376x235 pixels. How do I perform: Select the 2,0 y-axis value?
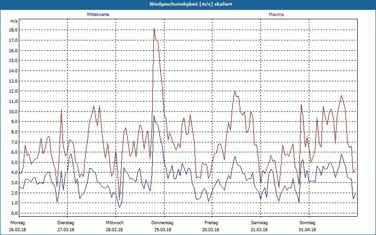(x=15, y=193)
